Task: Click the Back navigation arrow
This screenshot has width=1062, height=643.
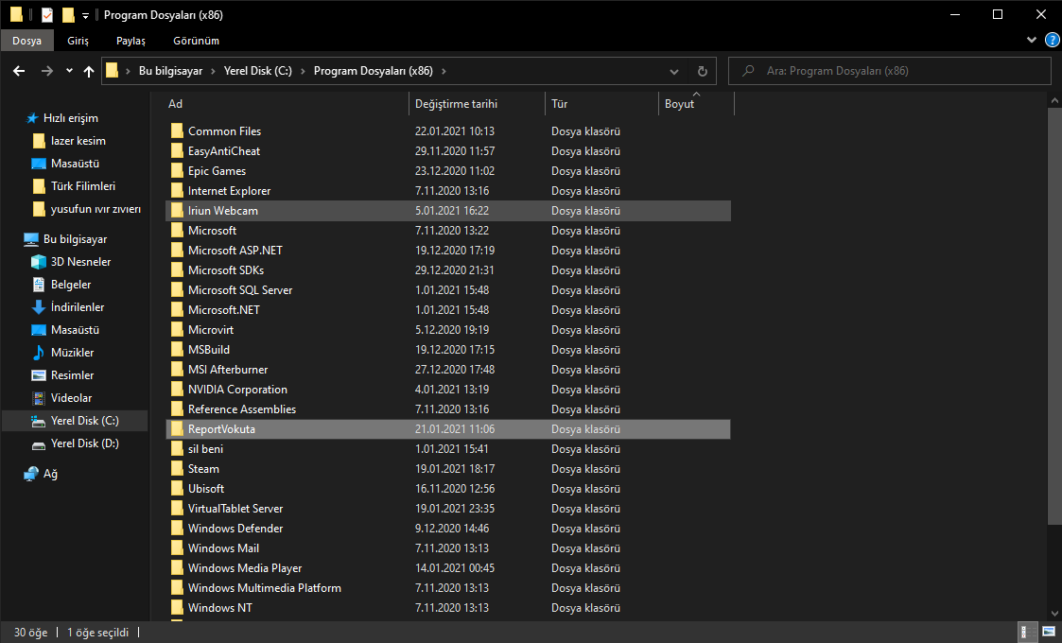Action: click(x=19, y=71)
